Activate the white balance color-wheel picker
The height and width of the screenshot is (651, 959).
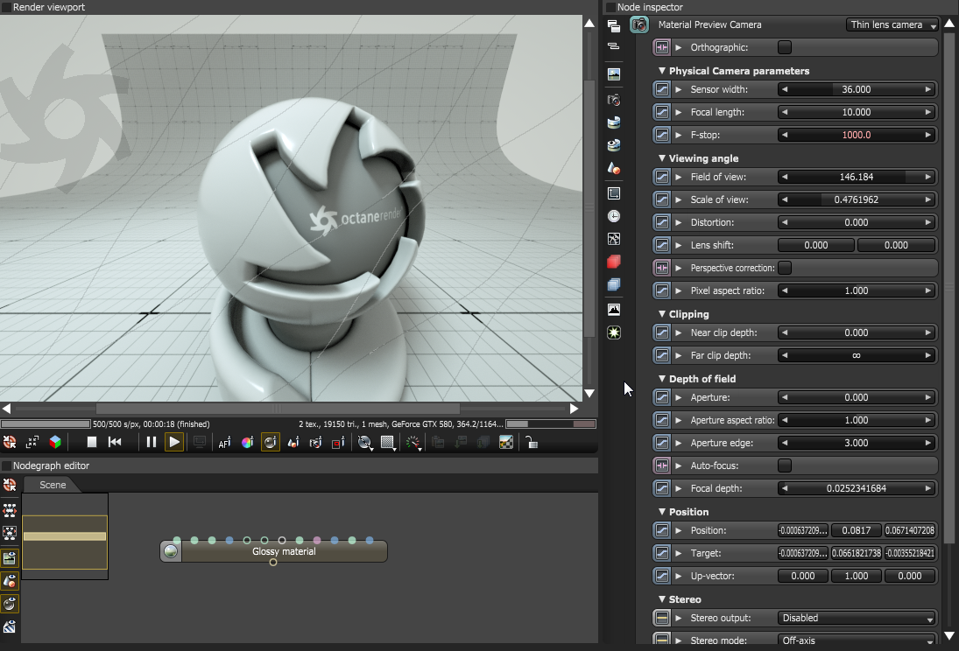click(x=247, y=443)
